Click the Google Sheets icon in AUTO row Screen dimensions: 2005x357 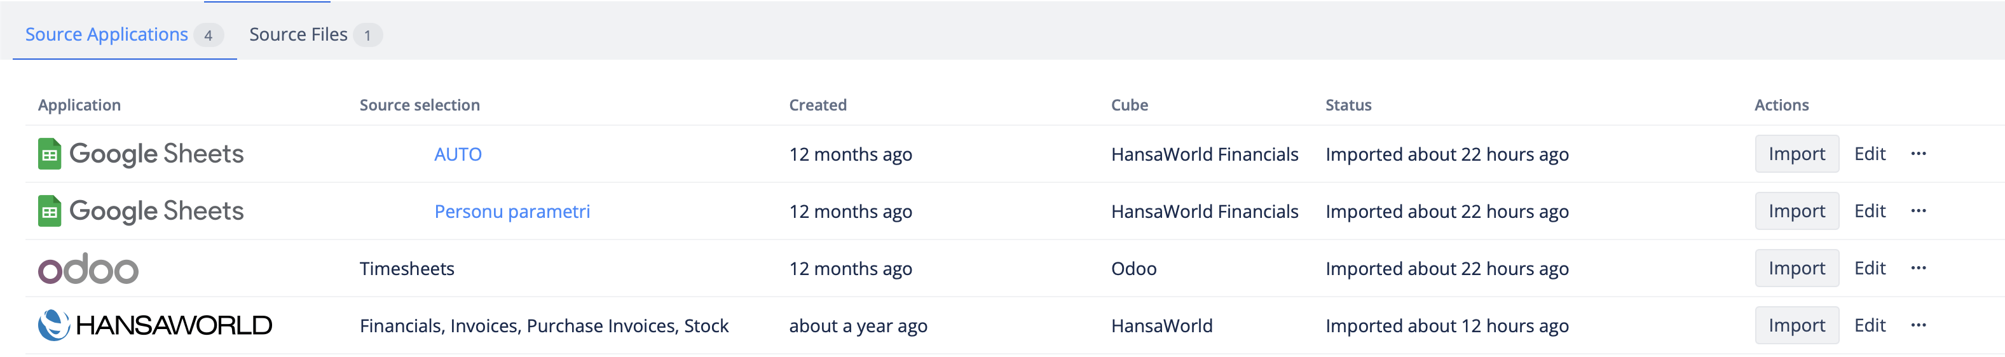pos(50,154)
